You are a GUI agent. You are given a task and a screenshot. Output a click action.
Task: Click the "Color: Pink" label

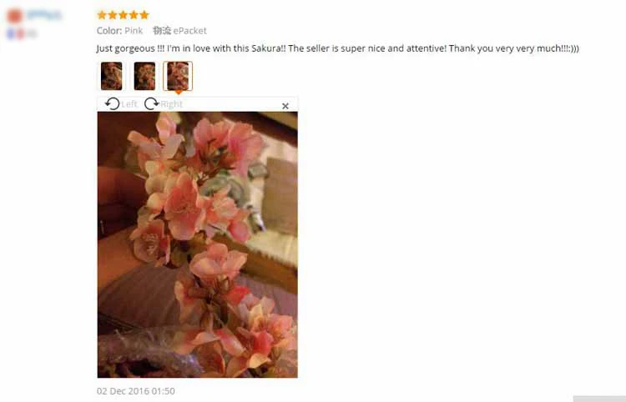coord(119,31)
